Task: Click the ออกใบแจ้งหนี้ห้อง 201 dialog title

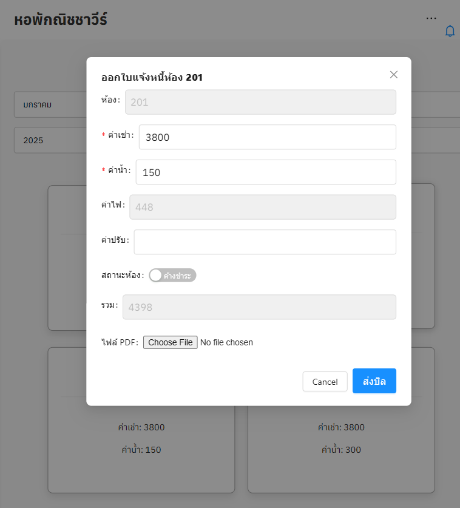Action: point(152,77)
